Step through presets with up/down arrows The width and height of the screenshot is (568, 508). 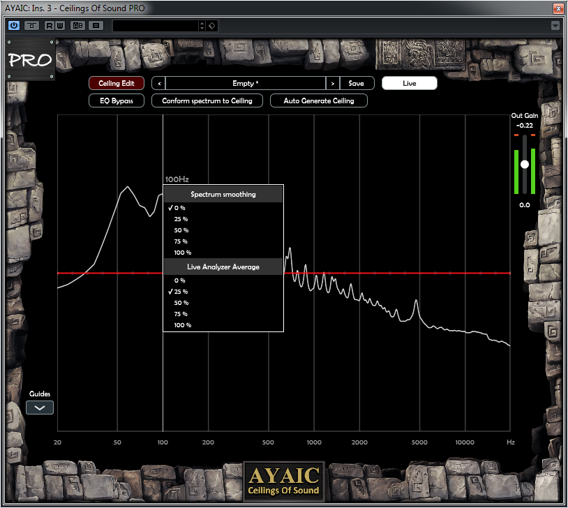coord(202,26)
